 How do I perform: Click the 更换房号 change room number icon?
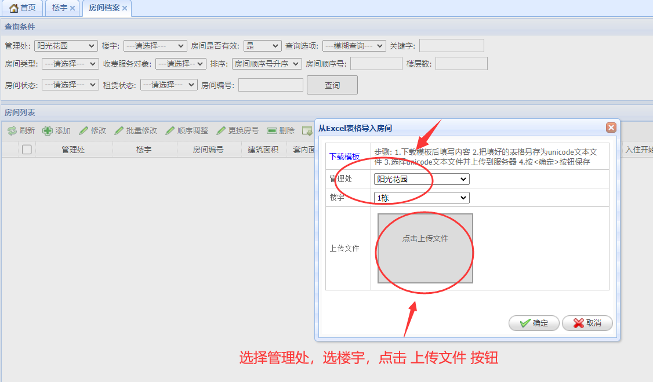[x=221, y=131]
